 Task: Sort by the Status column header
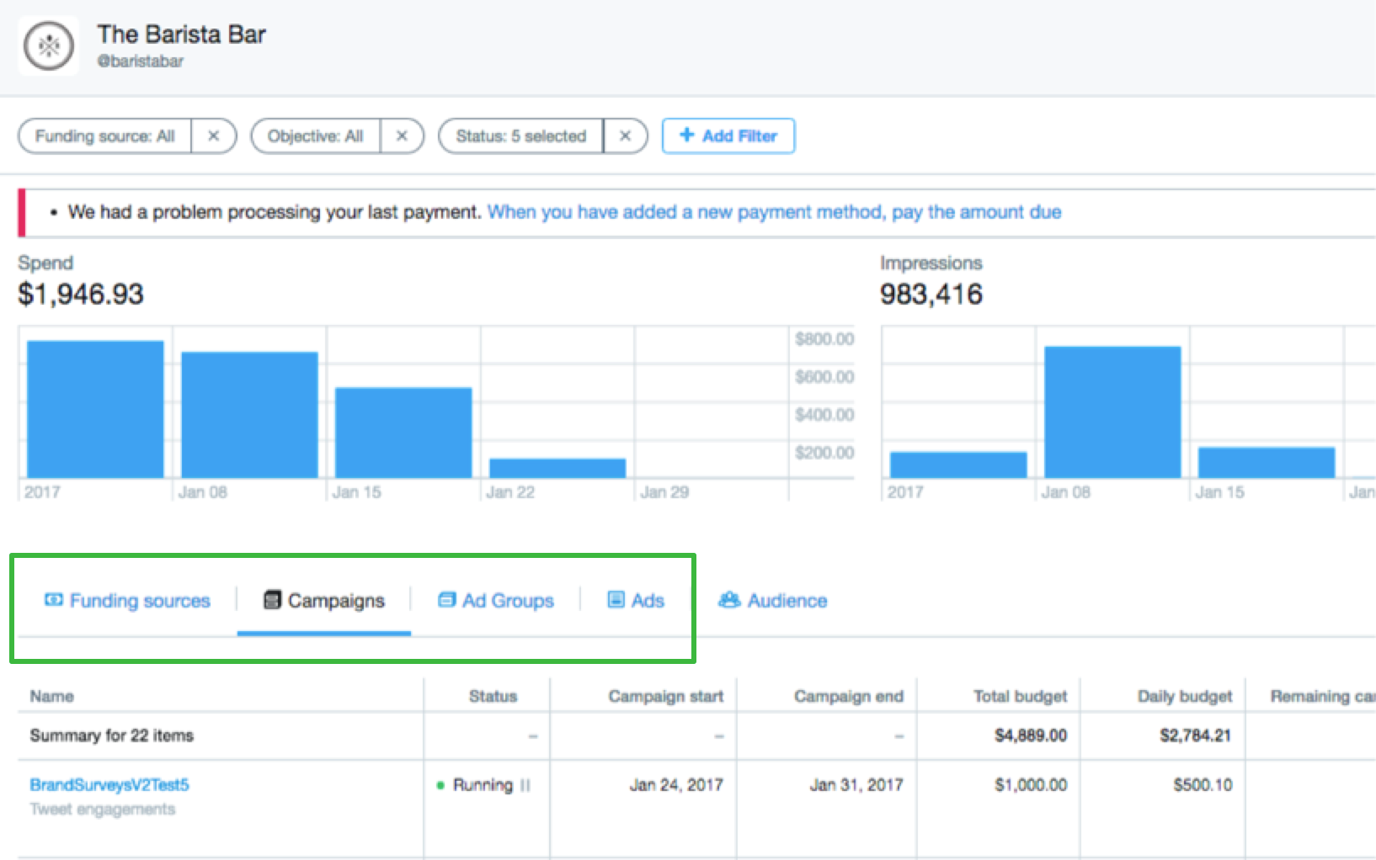493,697
